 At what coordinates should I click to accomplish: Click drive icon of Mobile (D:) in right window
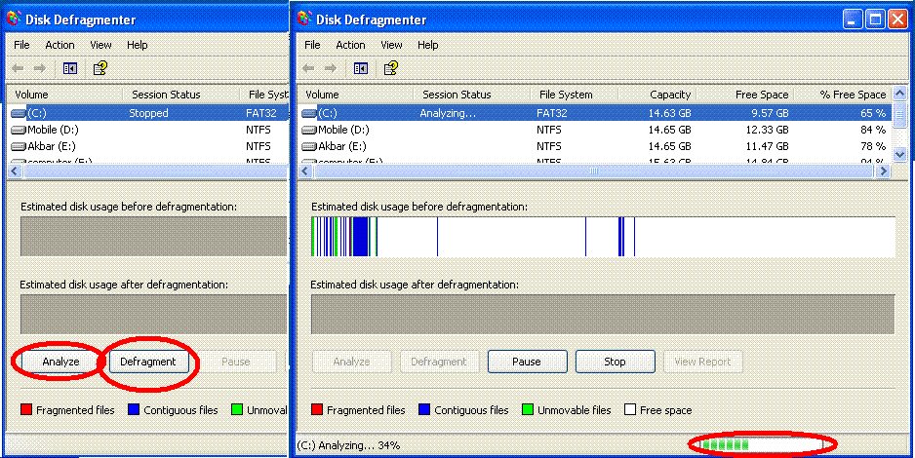(309, 130)
